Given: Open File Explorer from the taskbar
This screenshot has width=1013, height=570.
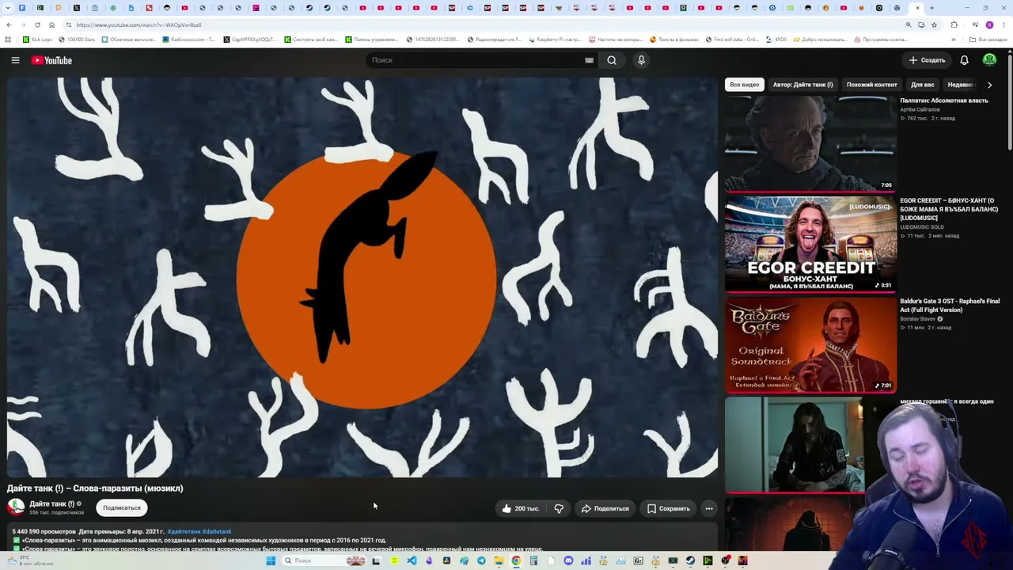Looking at the screenshot, I should (499, 560).
